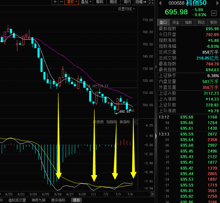Click 隐藏 to hide side panel
This screenshot has width=220, height=203.
(141, 2)
